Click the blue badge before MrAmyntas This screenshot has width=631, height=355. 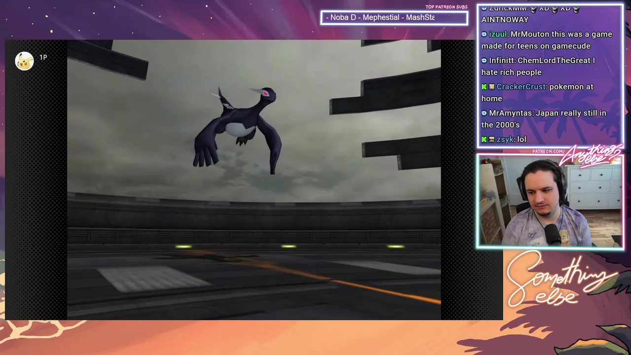click(x=484, y=113)
